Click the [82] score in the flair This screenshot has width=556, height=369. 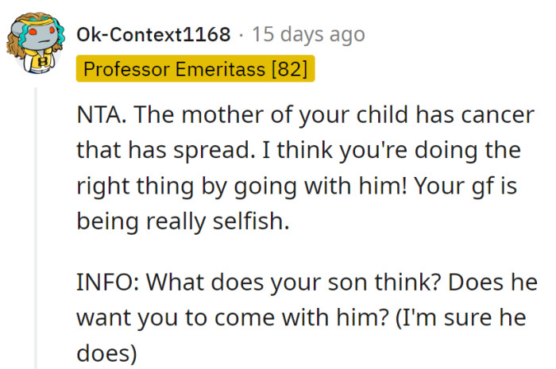289,69
